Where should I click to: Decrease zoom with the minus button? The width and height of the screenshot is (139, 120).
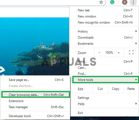pos(99,53)
